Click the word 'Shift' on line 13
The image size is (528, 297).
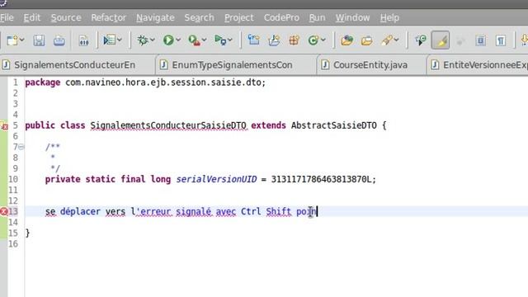279,211
